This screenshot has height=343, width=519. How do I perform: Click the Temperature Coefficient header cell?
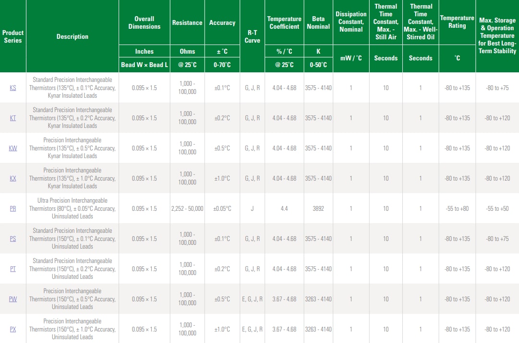tap(284, 23)
